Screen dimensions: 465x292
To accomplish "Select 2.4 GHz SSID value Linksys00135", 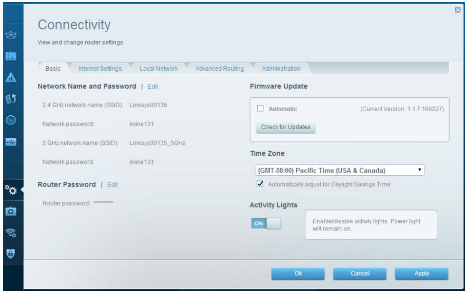I will click(x=148, y=105).
